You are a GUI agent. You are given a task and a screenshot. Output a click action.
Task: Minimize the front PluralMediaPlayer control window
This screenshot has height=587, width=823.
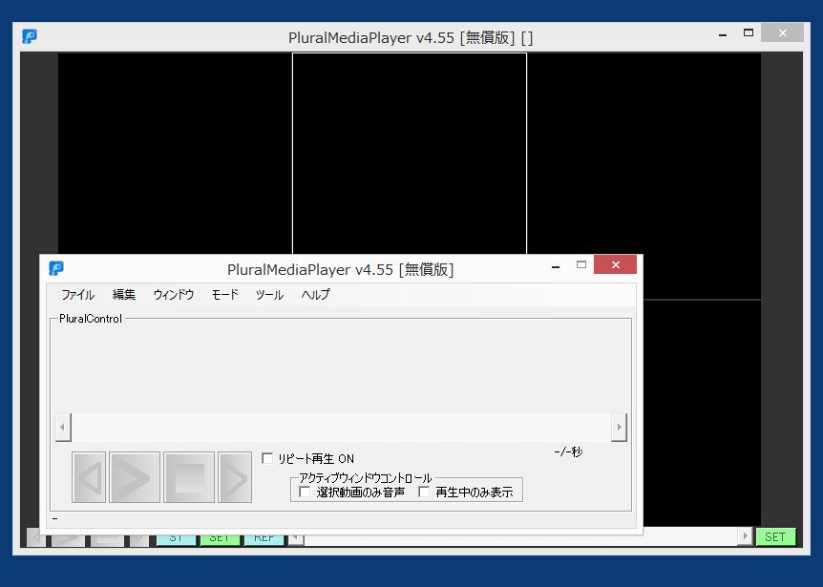[556, 266]
